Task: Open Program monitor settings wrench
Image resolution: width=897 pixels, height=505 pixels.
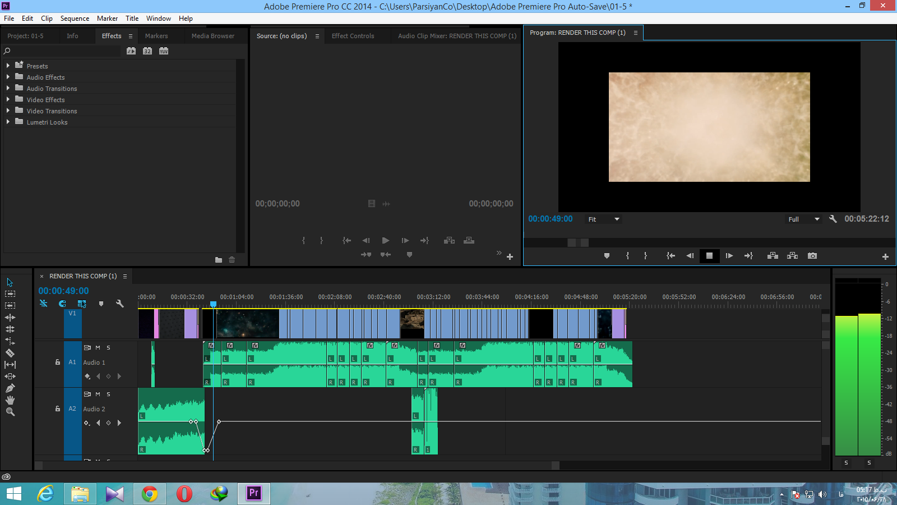Action: click(x=833, y=219)
